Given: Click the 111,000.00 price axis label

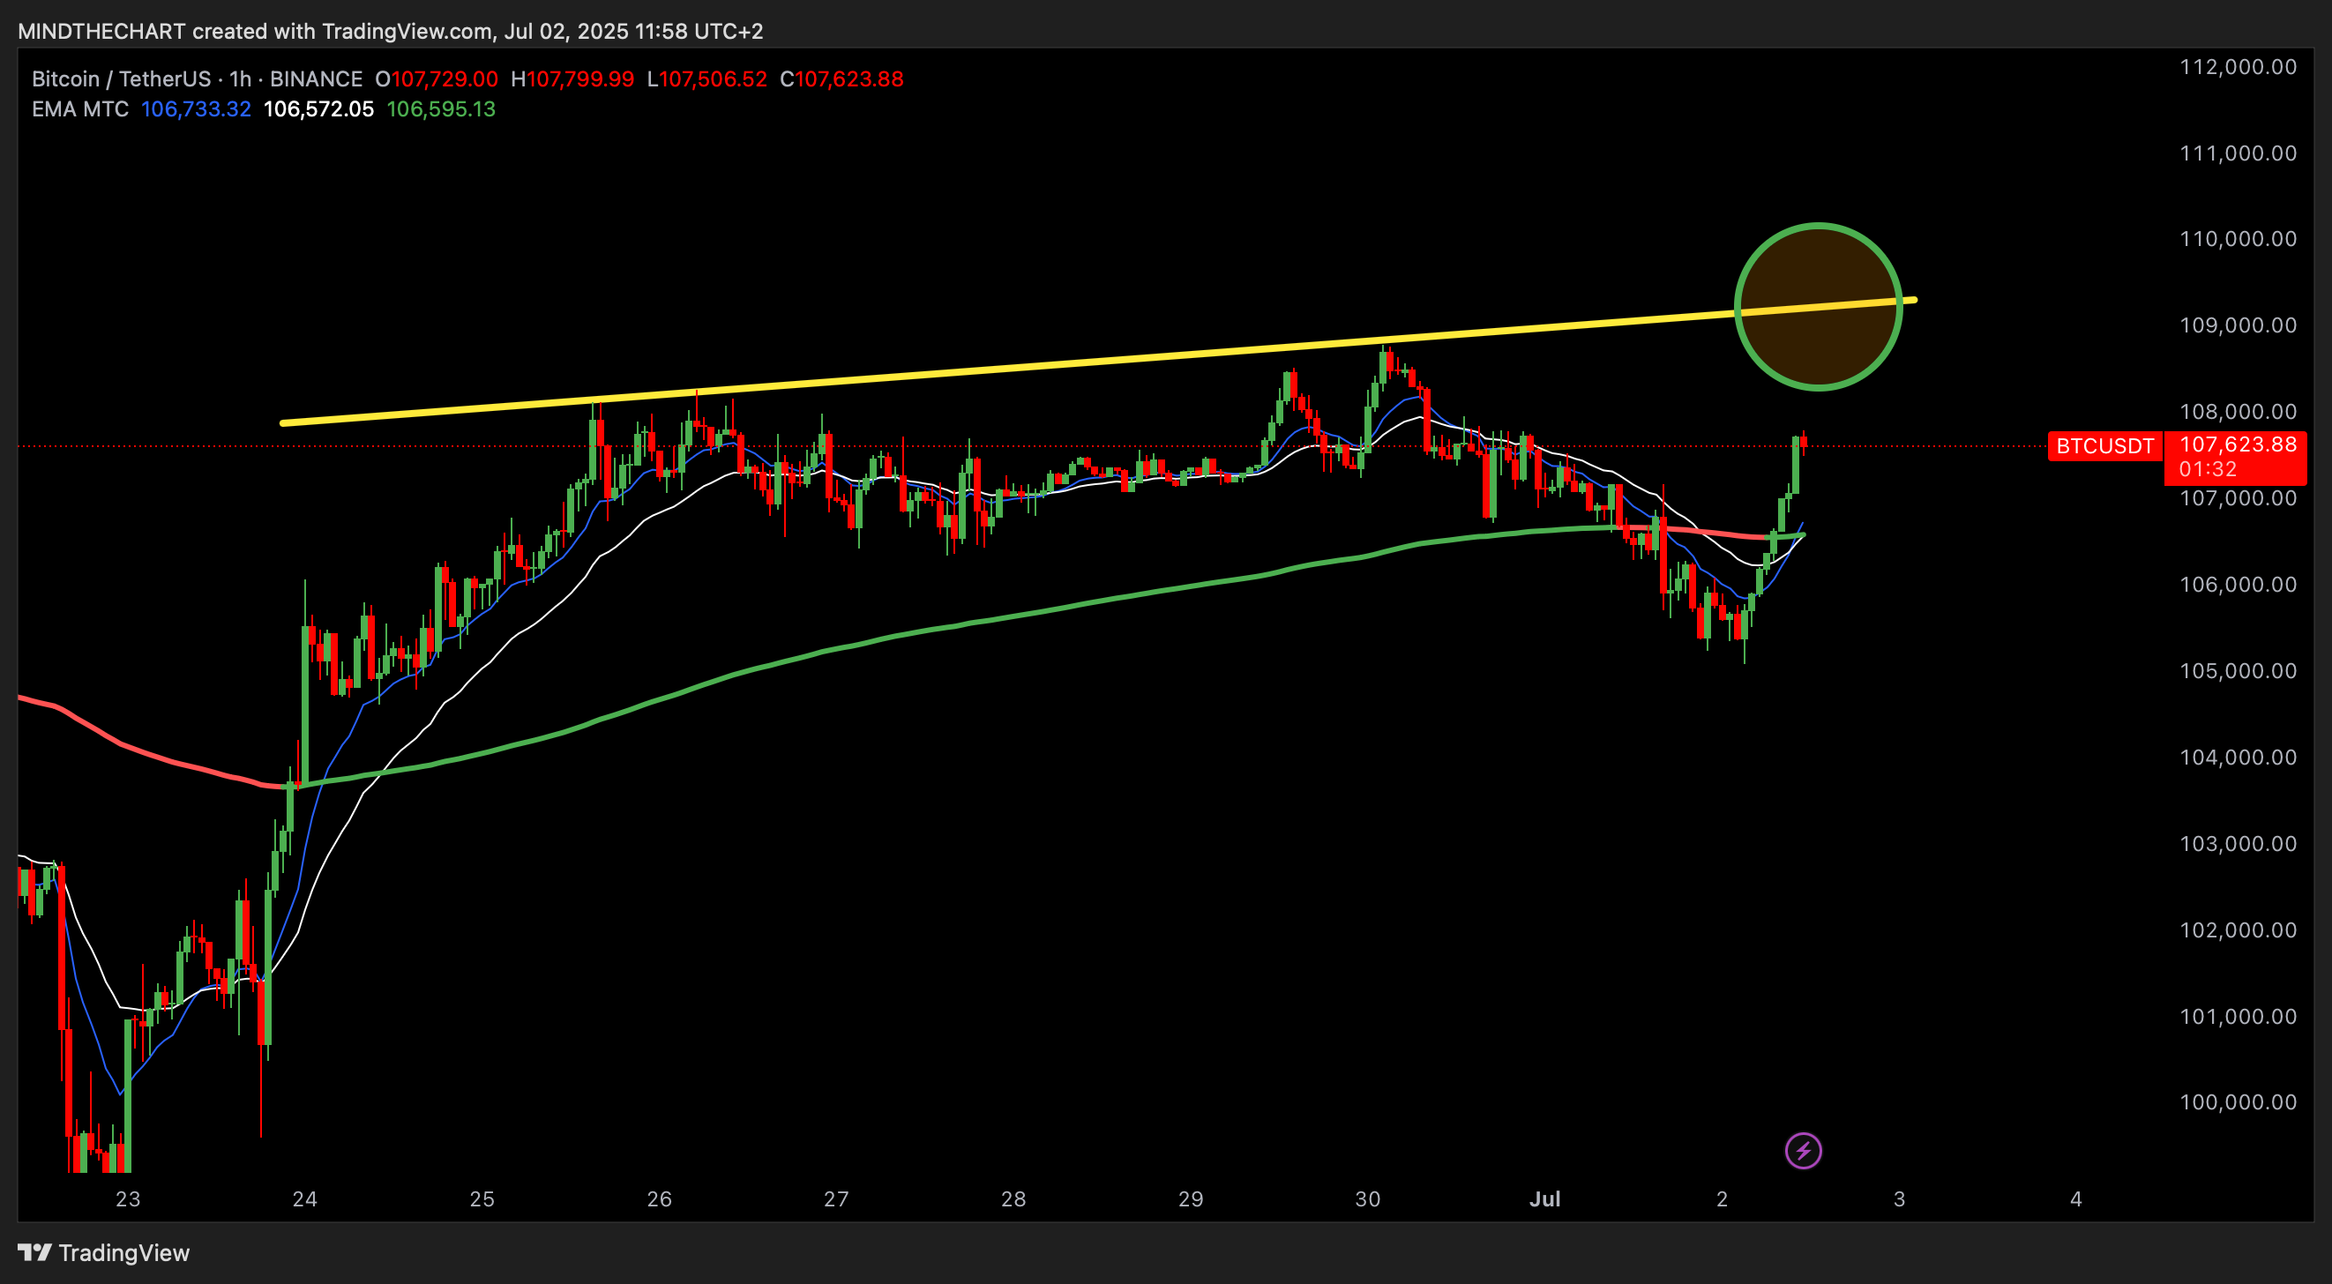Looking at the screenshot, I should (2238, 153).
